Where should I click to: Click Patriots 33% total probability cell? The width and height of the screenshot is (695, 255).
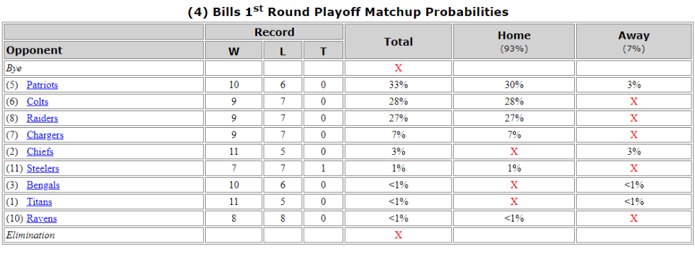pyautogui.click(x=398, y=85)
